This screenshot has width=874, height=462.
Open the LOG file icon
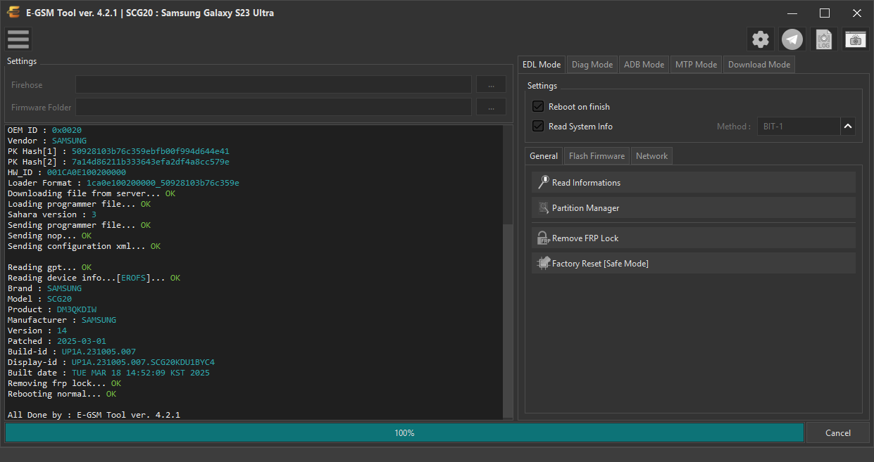tap(824, 39)
